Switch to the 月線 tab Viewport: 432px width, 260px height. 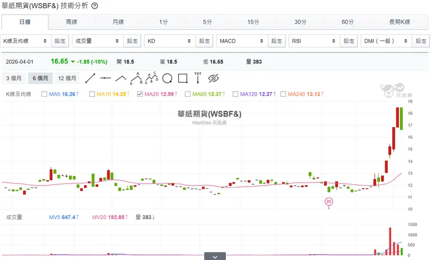coord(118,22)
